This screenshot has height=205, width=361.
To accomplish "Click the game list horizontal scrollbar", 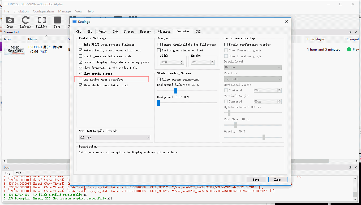I will coord(167,161).
